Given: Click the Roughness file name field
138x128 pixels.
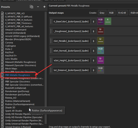Looking at the screenshot, I should click(x=71, y=31).
